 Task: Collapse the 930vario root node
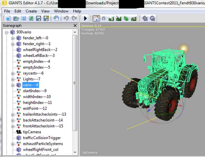6,32
